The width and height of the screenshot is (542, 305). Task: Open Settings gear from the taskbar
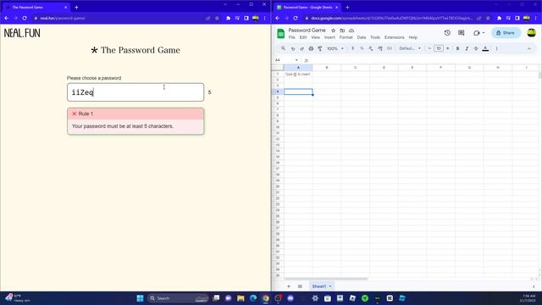pyautogui.click(x=315, y=298)
